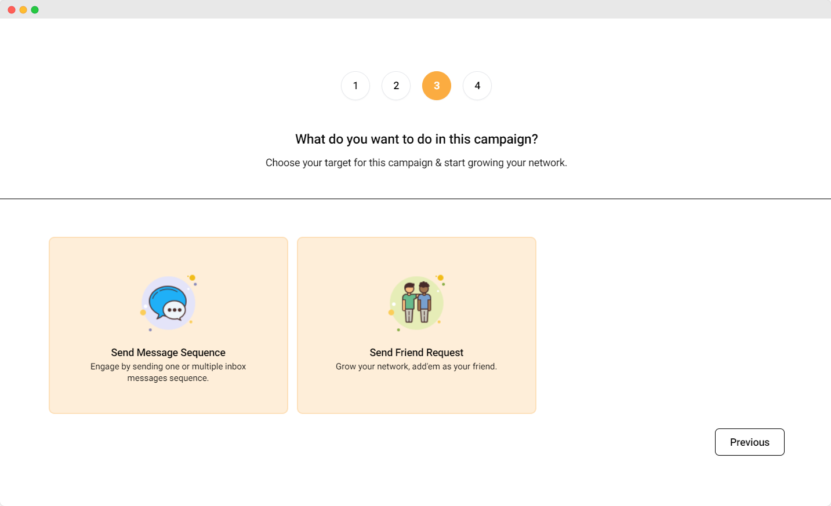Go to step 1 of the wizard
The height and width of the screenshot is (506, 831).
pos(355,86)
